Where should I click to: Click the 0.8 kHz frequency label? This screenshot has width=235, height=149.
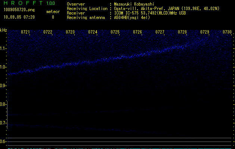3,104
